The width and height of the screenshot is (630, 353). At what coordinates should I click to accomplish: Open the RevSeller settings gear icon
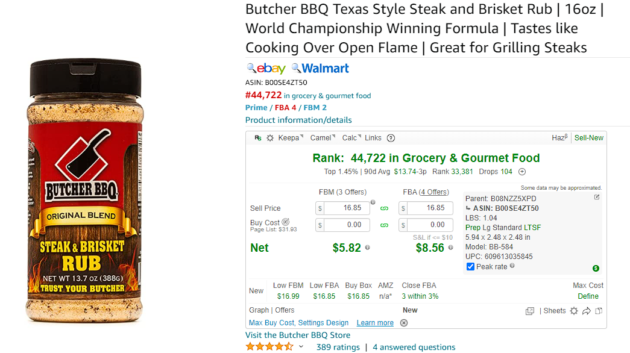pos(270,138)
